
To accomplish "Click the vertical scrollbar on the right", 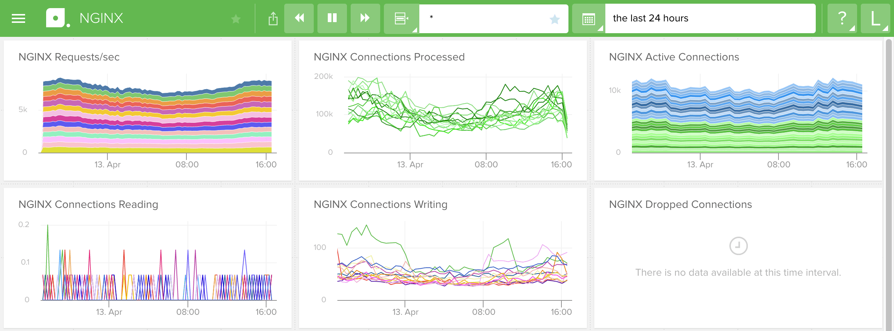I will tap(889, 184).
